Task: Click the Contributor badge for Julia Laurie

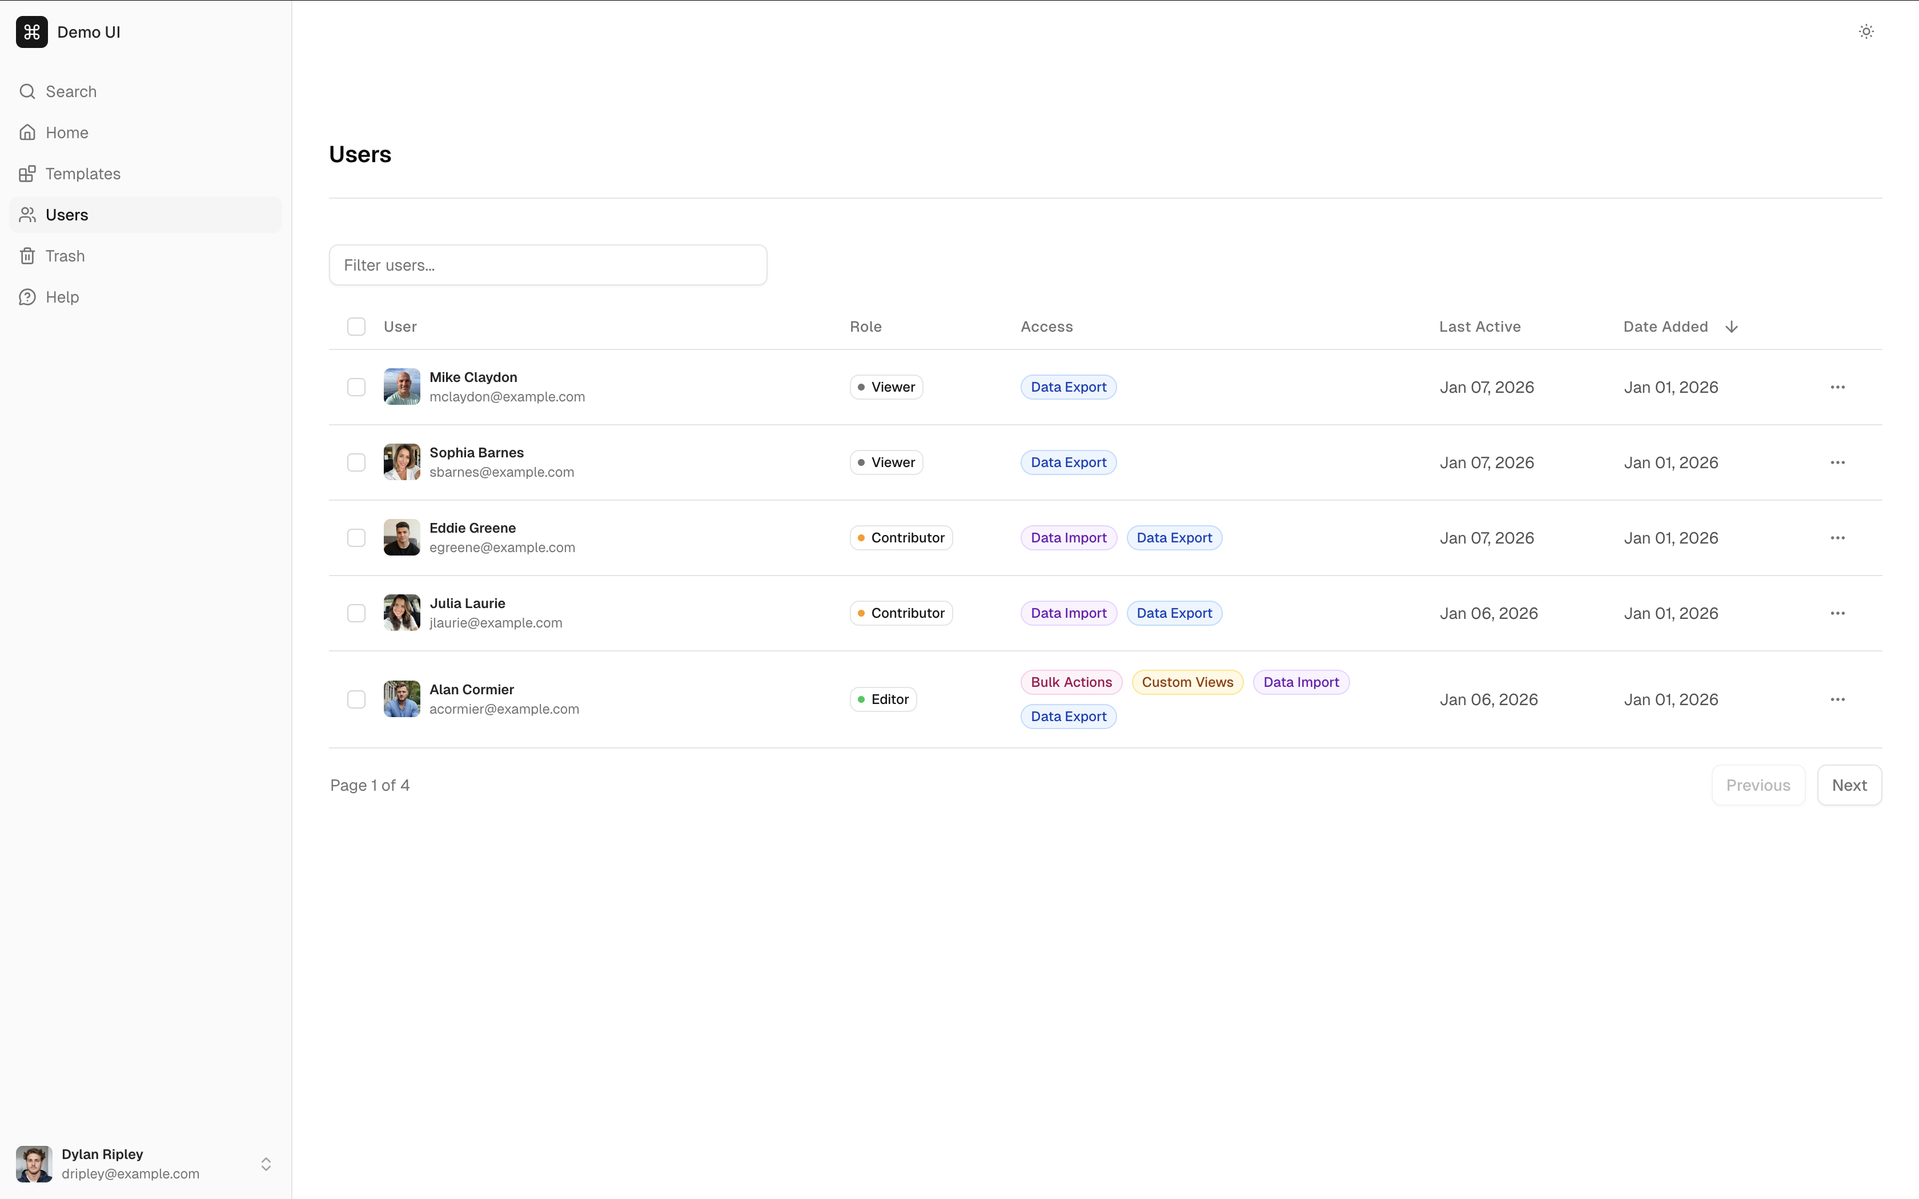Action: pos(901,613)
